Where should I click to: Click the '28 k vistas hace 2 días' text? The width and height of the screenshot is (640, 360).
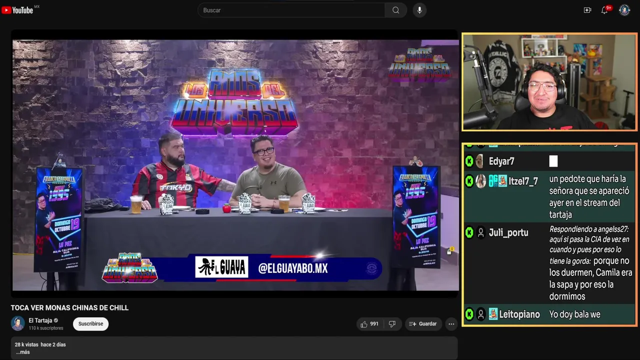coord(40,344)
